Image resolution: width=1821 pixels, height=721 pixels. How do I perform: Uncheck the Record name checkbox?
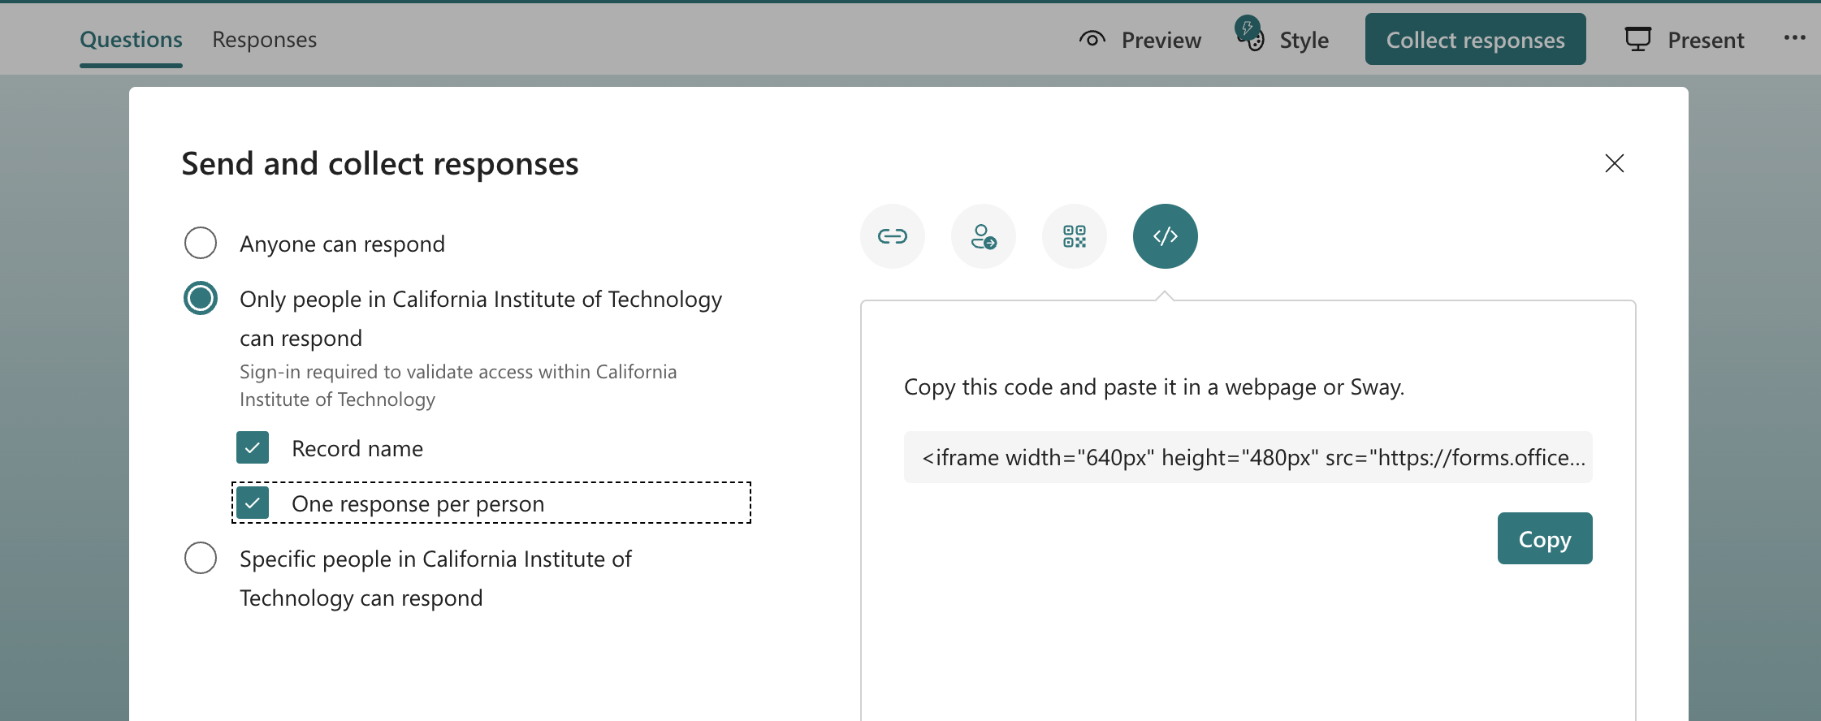(253, 447)
